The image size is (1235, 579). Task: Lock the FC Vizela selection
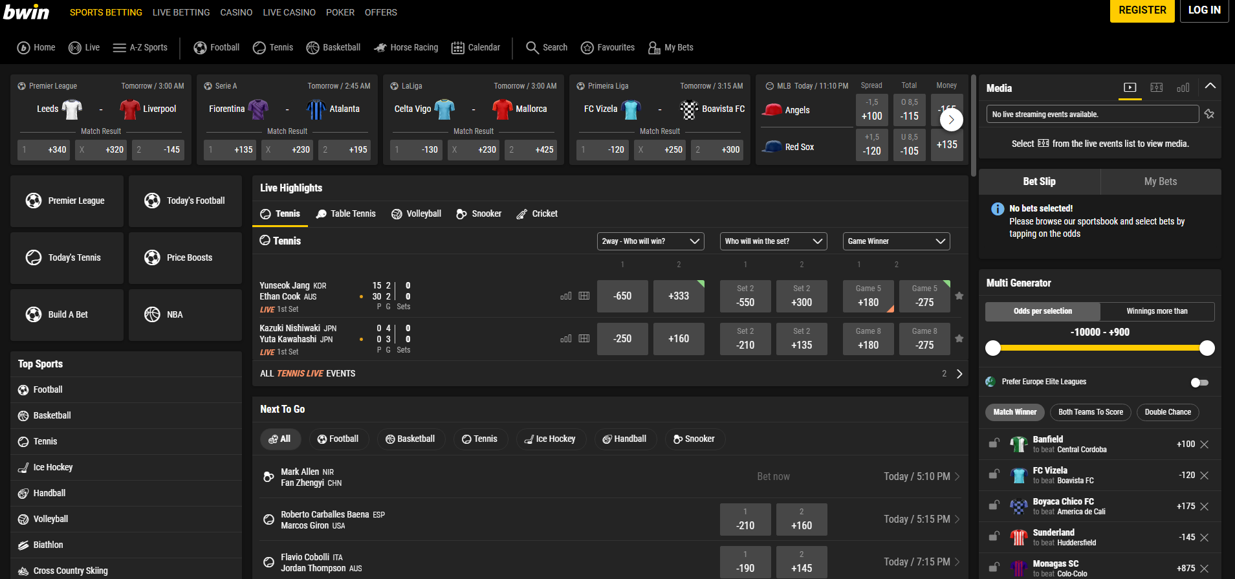[994, 474]
